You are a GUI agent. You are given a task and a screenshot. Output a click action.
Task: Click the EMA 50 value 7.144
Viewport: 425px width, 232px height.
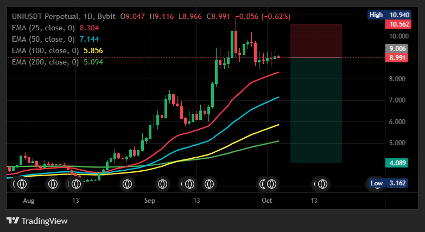coord(89,39)
